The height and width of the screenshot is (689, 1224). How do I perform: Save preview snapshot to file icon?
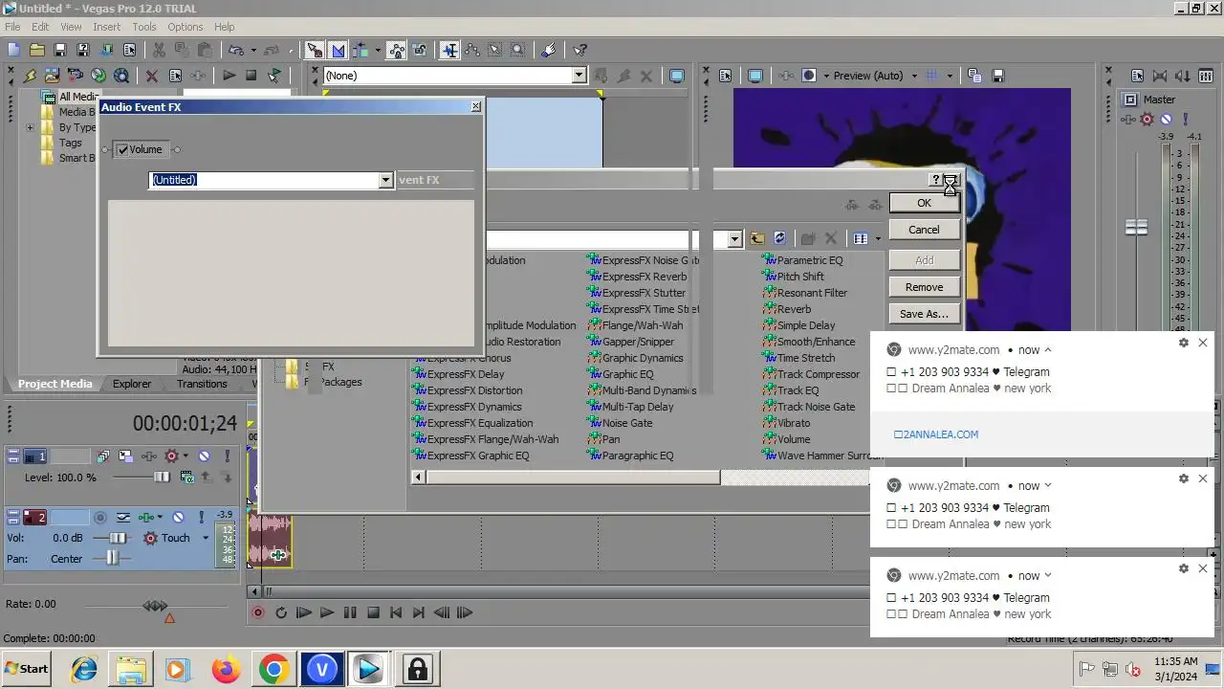997,76
